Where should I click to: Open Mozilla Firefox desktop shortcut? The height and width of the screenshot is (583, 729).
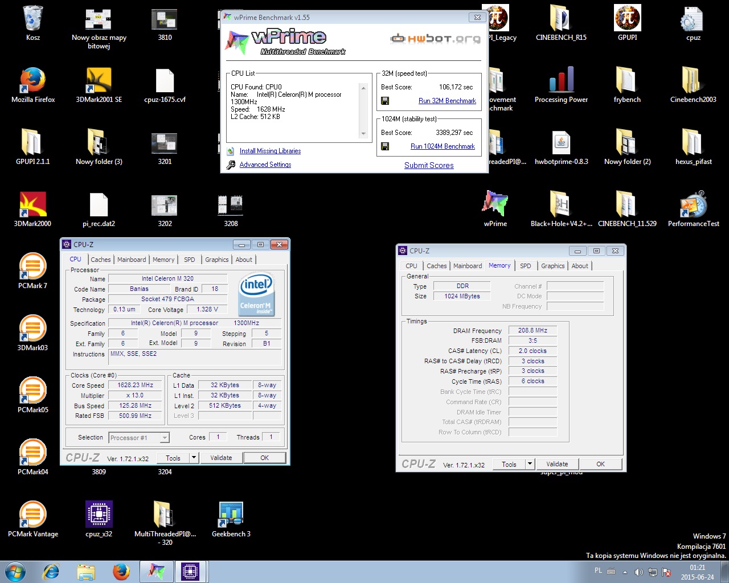click(x=33, y=85)
